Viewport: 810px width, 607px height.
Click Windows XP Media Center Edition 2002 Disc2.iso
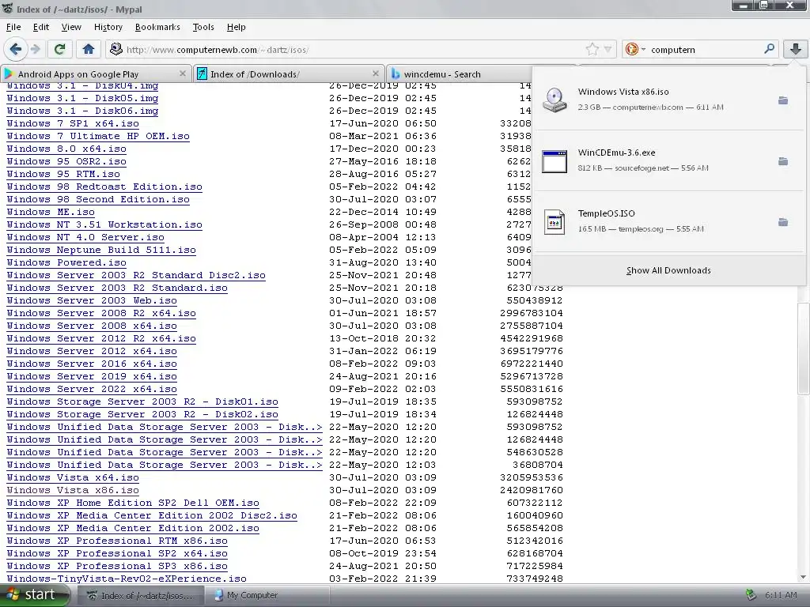(x=152, y=515)
